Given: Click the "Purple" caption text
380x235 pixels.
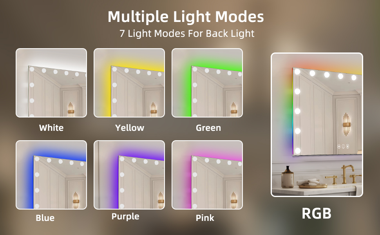Looking at the screenshot, I should tap(125, 216).
